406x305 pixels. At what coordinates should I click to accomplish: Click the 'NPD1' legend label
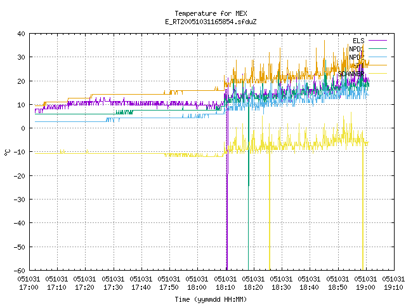tap(357, 49)
